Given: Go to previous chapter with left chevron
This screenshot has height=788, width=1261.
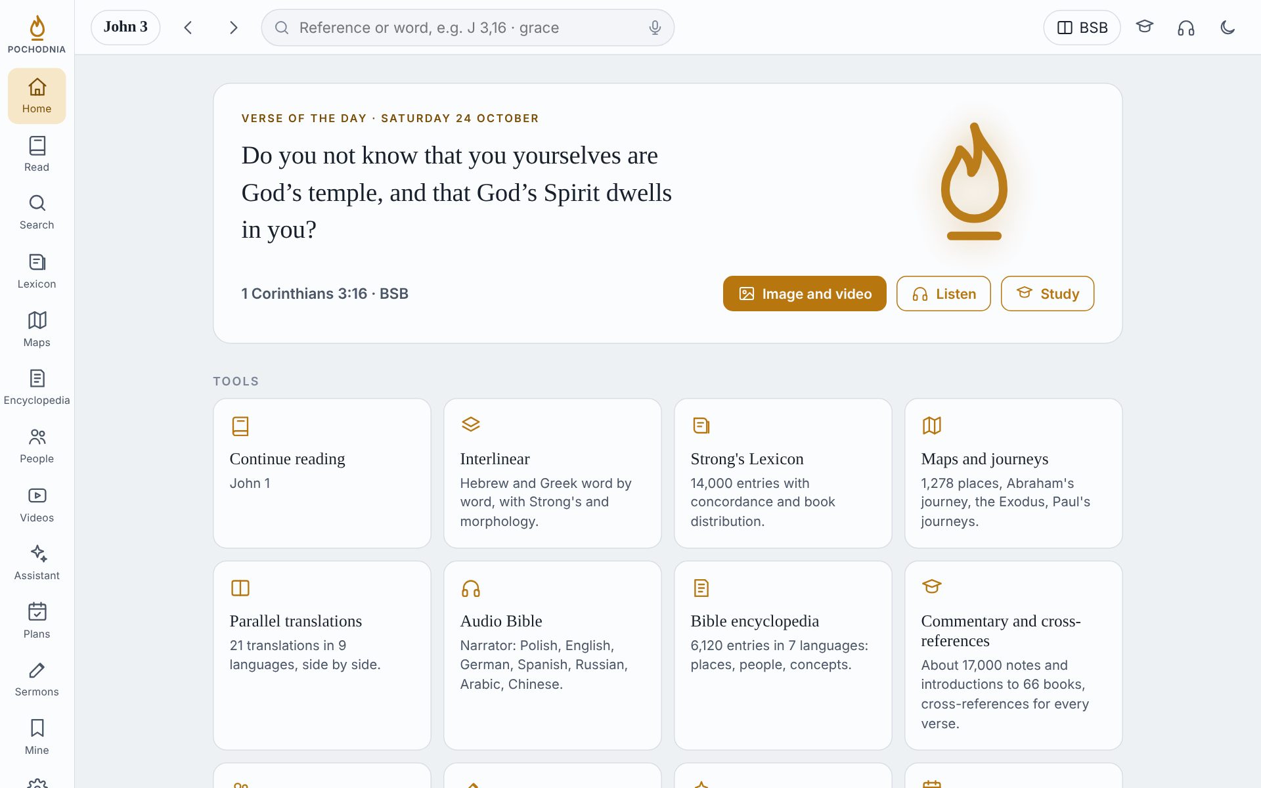Looking at the screenshot, I should (x=188, y=28).
